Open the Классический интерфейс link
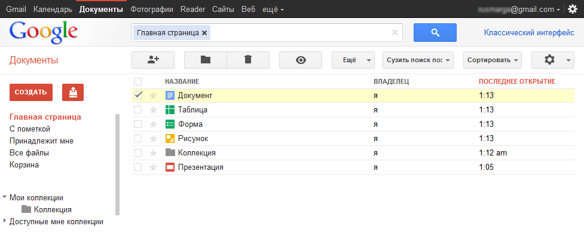This screenshot has width=584, height=235. 529,32
